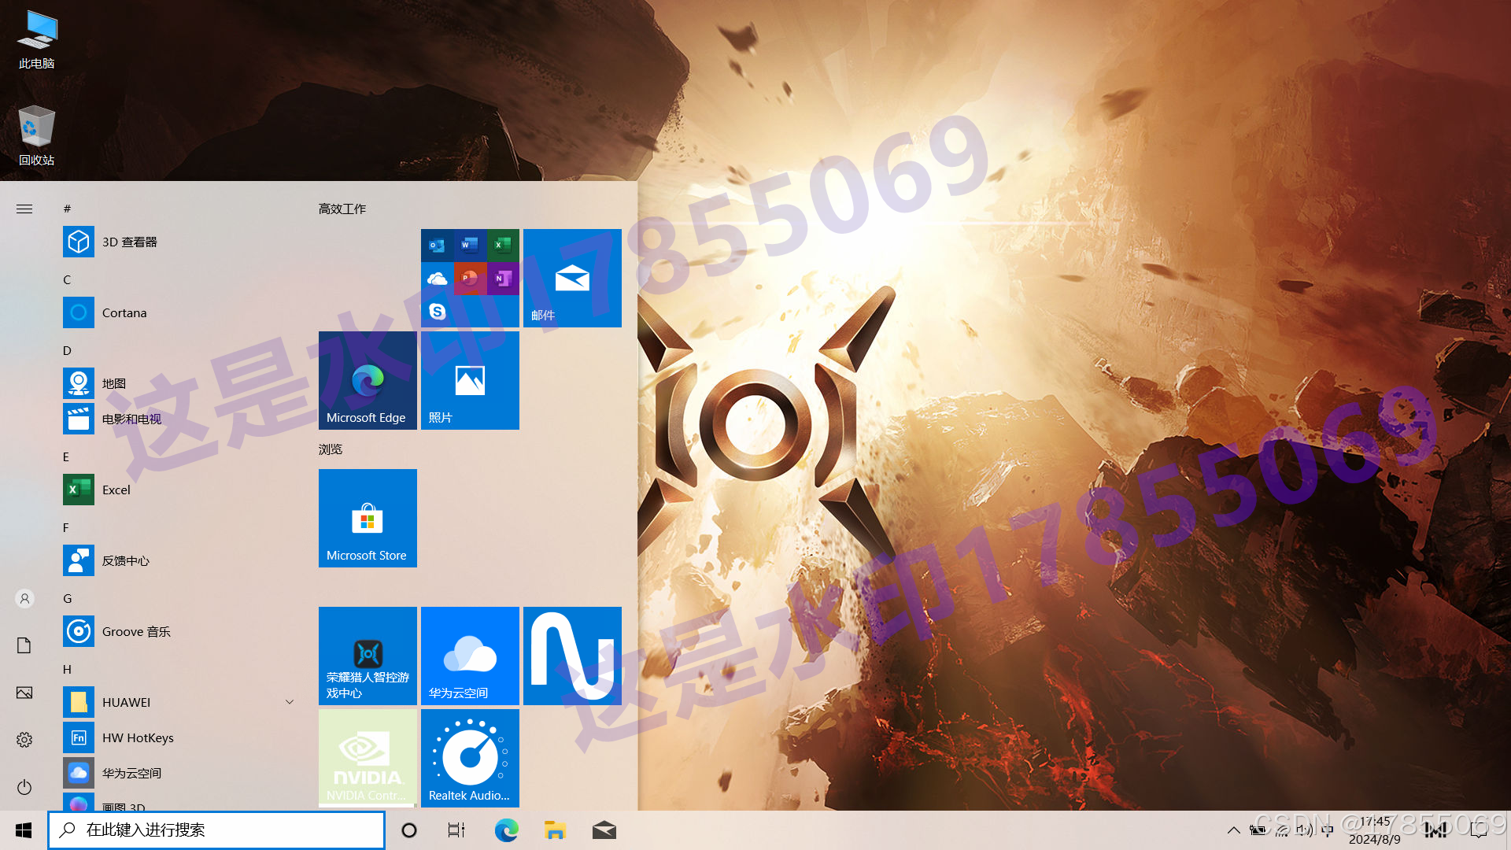The image size is (1511, 850).
Task: Click the power button in Start
Action: coord(24,787)
